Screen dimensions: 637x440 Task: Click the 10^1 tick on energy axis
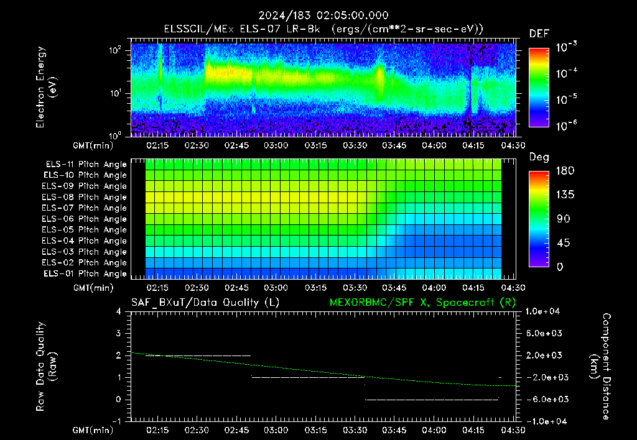pos(116,93)
